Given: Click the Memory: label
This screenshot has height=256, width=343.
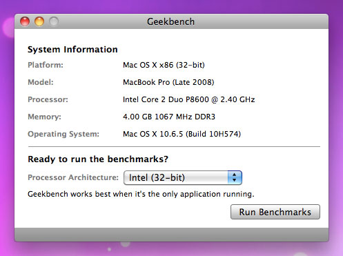Looking at the screenshot, I should point(44,117).
